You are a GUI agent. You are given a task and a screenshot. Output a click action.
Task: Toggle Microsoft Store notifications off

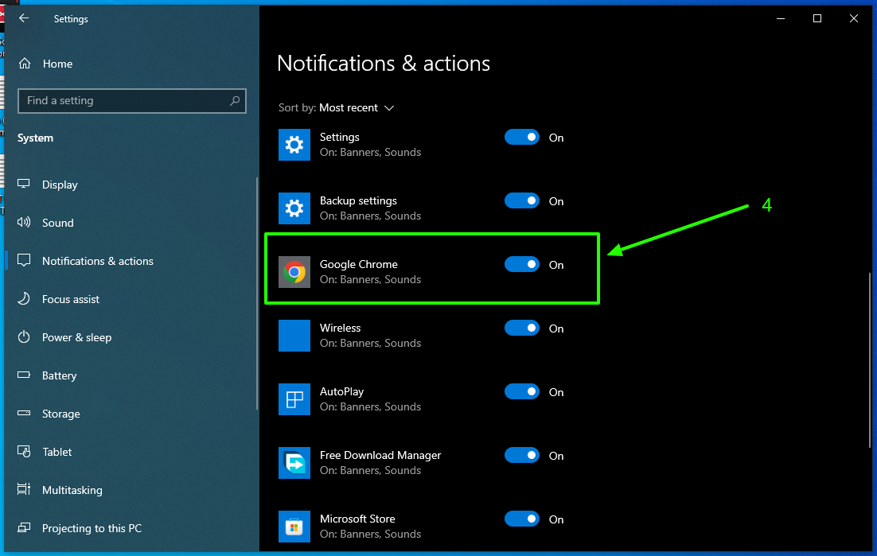(522, 519)
